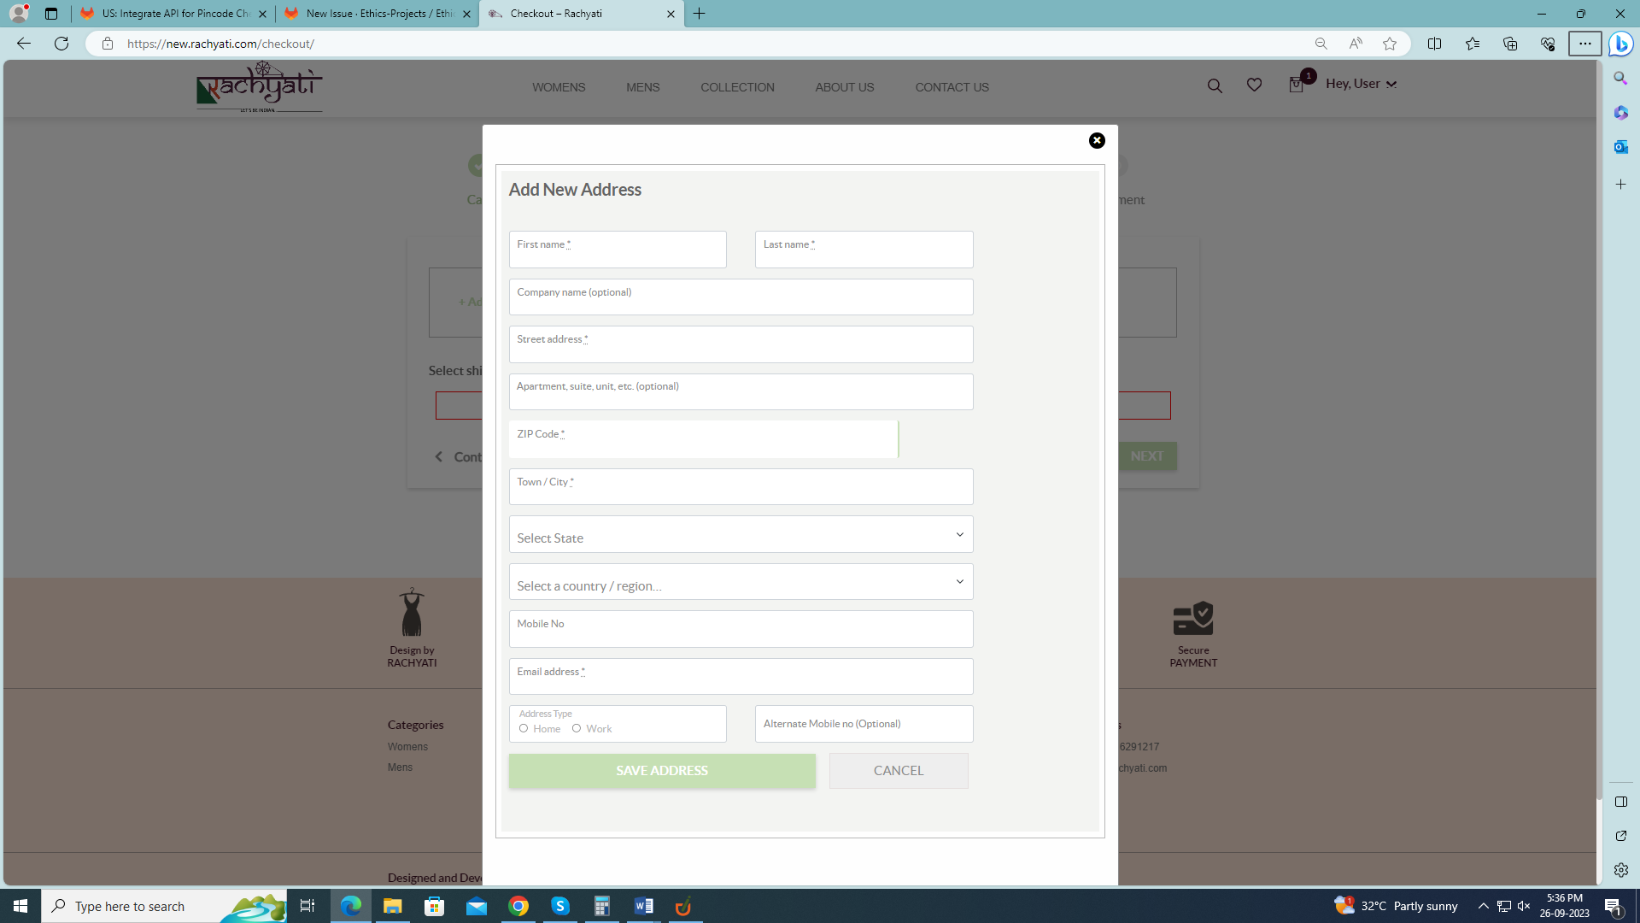Click the Rachyati logo
This screenshot has width=1640, height=923.
click(259, 86)
